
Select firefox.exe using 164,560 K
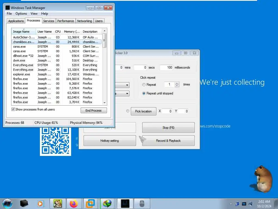57,79
